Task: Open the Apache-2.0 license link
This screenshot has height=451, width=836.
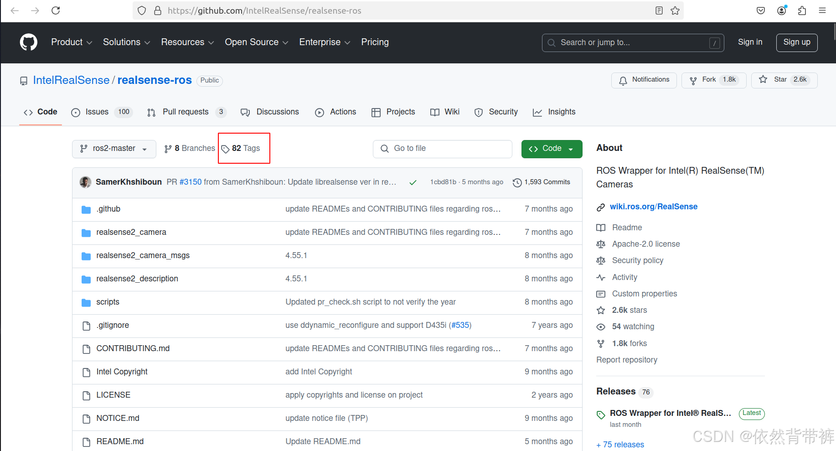Action: pyautogui.click(x=646, y=244)
